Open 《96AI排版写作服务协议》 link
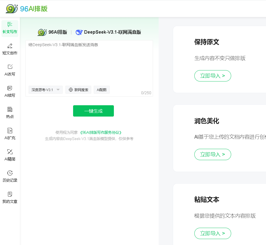The width and height of the screenshot is (266, 245). click(101, 132)
